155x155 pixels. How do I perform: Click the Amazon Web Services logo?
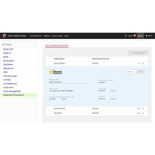click(x=55, y=72)
